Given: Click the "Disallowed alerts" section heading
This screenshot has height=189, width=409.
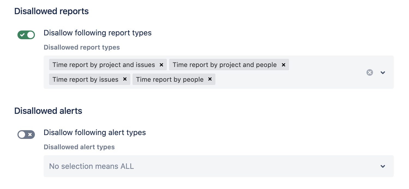Looking at the screenshot, I should click(x=48, y=111).
